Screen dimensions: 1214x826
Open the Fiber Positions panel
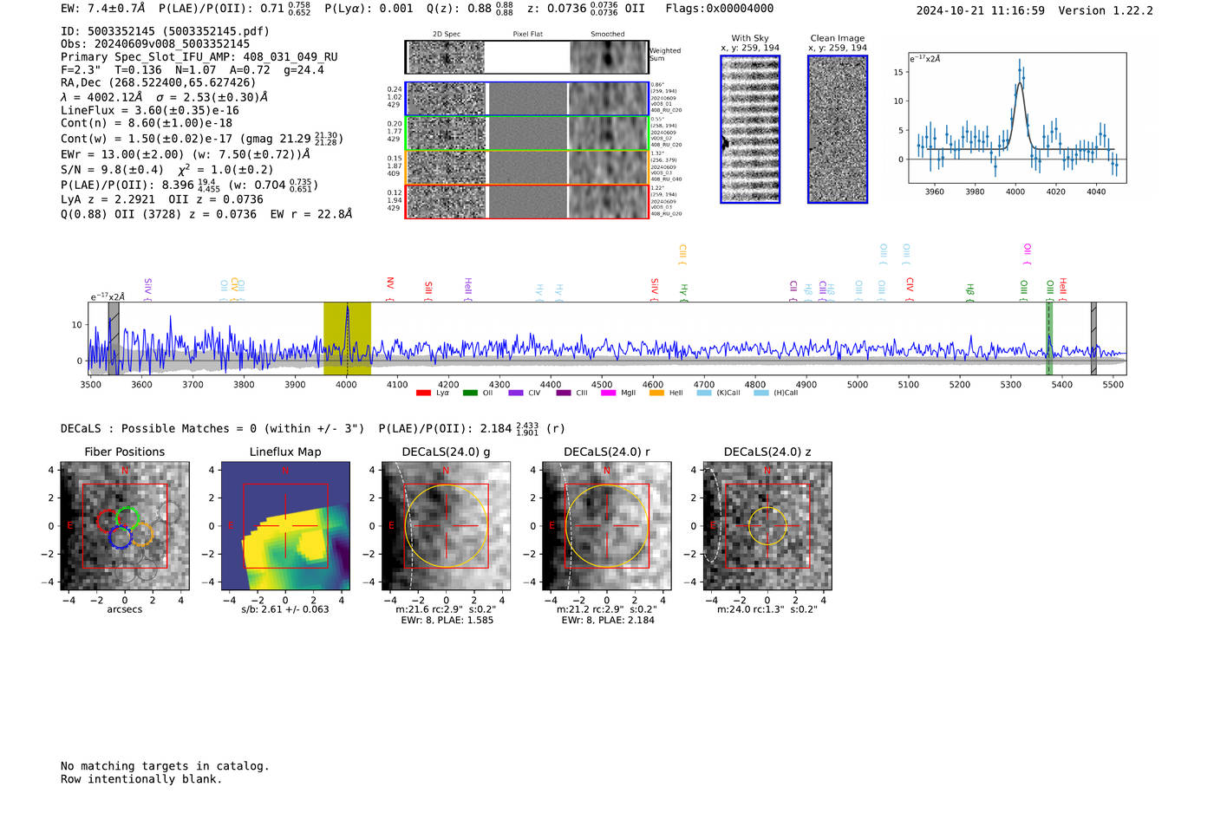point(125,525)
